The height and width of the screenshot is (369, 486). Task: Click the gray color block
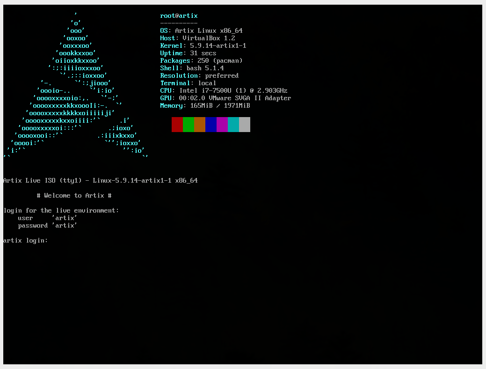pos(245,125)
